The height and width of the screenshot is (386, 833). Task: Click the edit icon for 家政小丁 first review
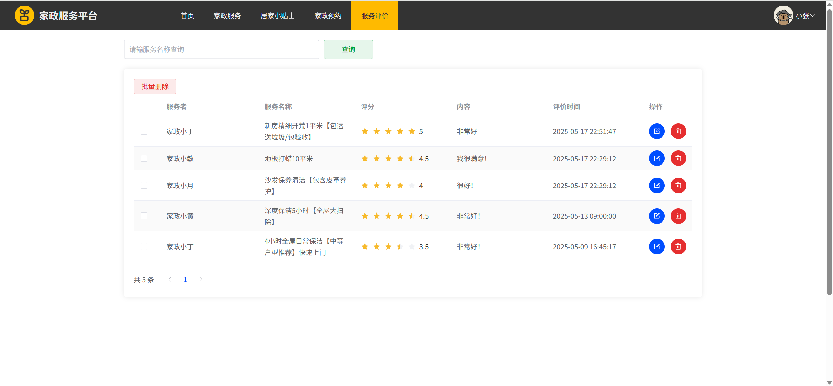656,131
